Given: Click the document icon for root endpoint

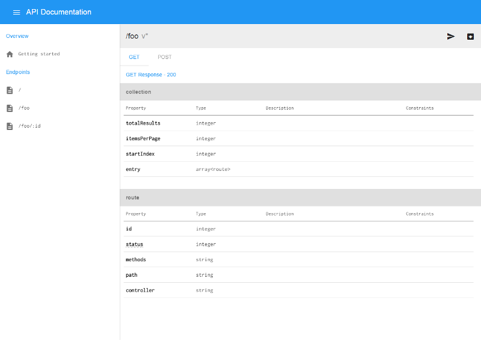Looking at the screenshot, I should [10, 90].
